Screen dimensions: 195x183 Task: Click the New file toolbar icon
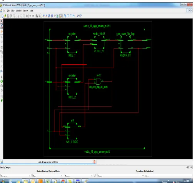(x=2, y=16)
